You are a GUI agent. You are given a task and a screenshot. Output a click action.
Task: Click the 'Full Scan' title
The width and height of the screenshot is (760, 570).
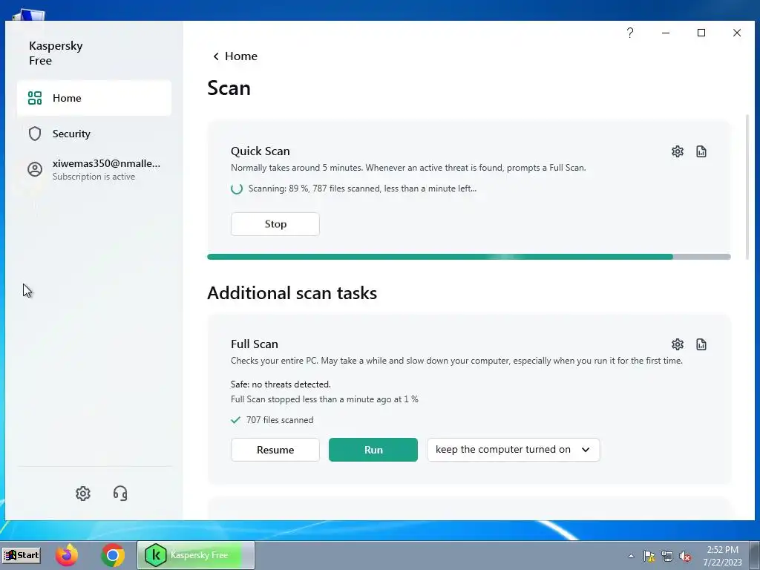(255, 344)
